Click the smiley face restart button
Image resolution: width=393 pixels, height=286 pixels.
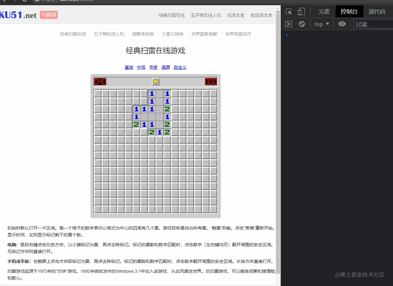click(156, 81)
